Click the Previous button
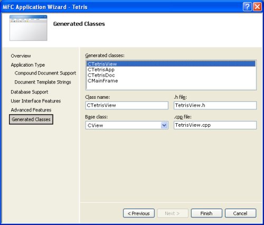 (139, 213)
